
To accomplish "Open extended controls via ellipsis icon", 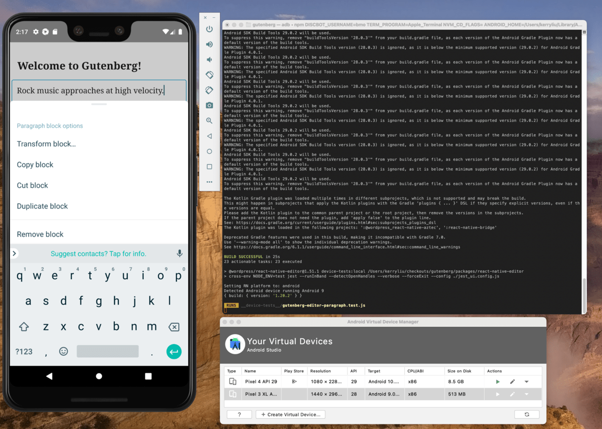I will (x=209, y=182).
